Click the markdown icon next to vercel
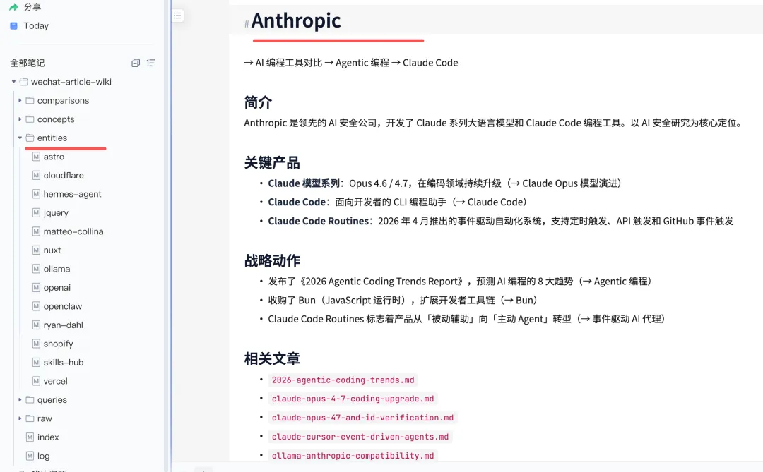The height and width of the screenshot is (472, 763). pos(37,381)
